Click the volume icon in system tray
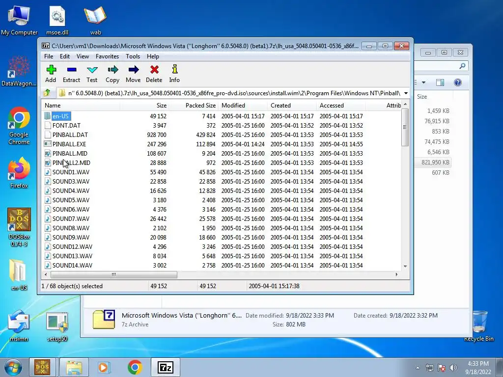Image resolution: width=503 pixels, height=377 pixels. (x=453, y=368)
